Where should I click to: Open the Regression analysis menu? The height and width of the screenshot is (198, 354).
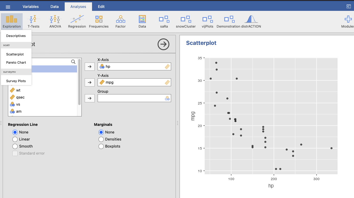click(77, 22)
